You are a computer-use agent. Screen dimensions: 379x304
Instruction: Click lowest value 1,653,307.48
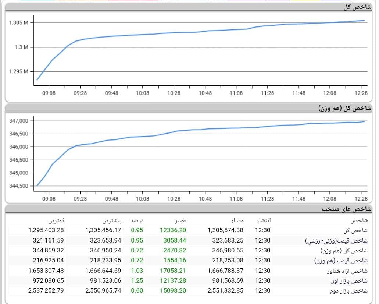(46, 271)
